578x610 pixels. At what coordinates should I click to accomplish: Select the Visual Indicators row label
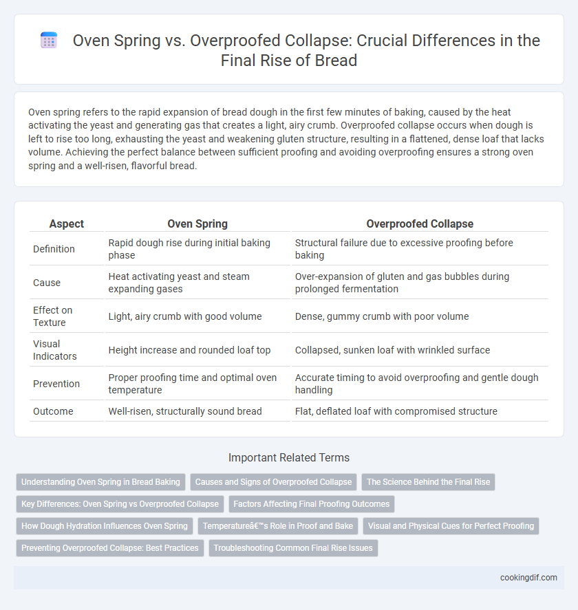pyautogui.click(x=54, y=350)
